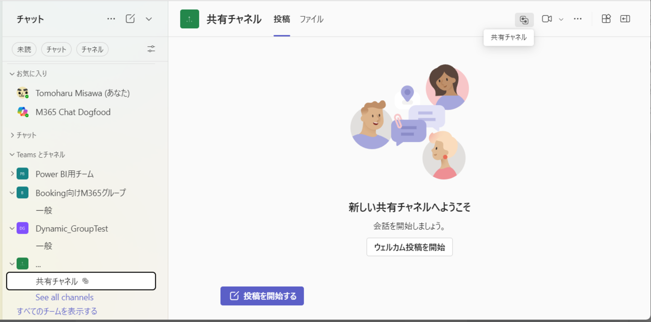Click the Booking向けM365グループ team icon
Viewport: 651px width, 322px height.
[x=22, y=192]
